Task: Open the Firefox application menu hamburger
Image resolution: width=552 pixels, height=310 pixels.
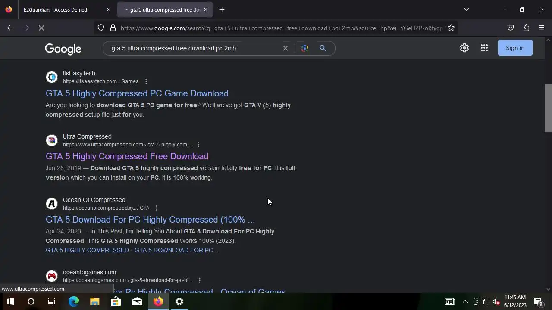Action: pyautogui.click(x=542, y=28)
